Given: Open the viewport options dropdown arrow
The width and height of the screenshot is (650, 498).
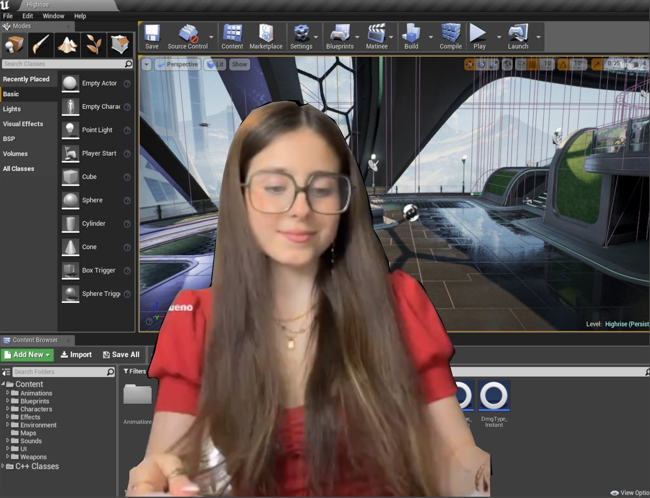Looking at the screenshot, I should [146, 64].
